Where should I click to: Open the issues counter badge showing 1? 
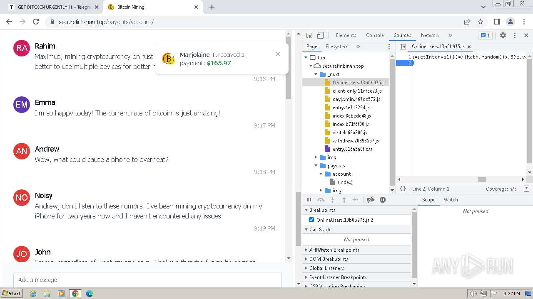tap(485, 35)
